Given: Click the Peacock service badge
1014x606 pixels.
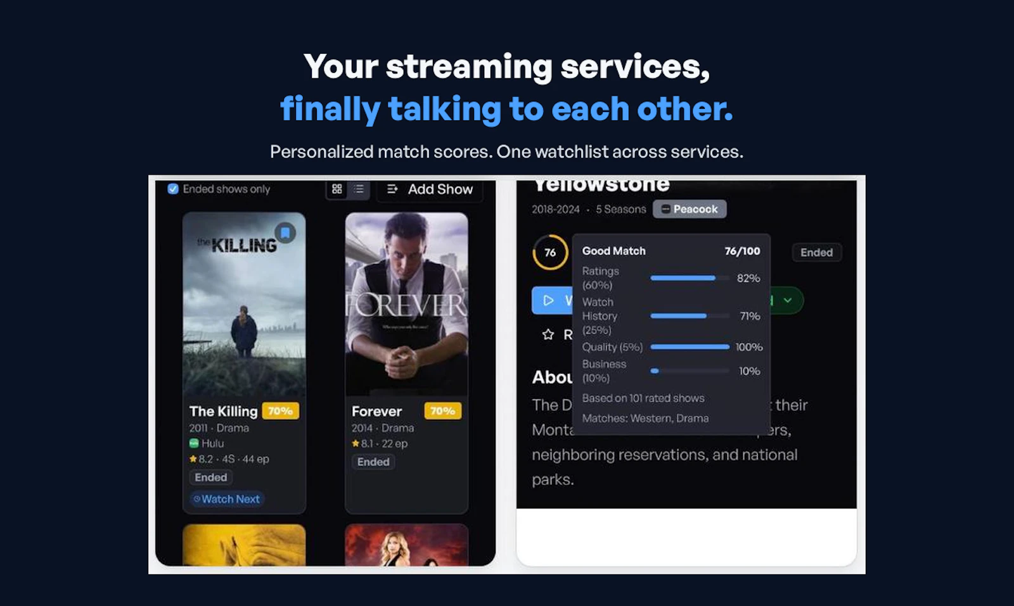Looking at the screenshot, I should click(690, 209).
